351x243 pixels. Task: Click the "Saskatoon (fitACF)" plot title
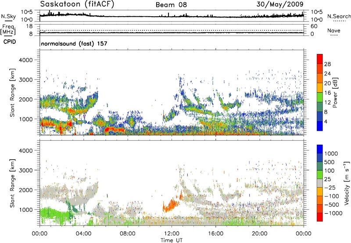[x=77, y=4]
